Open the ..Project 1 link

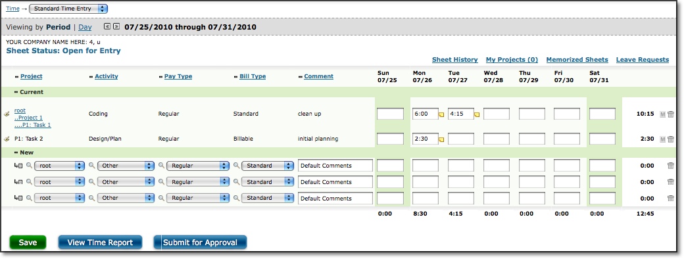point(28,118)
